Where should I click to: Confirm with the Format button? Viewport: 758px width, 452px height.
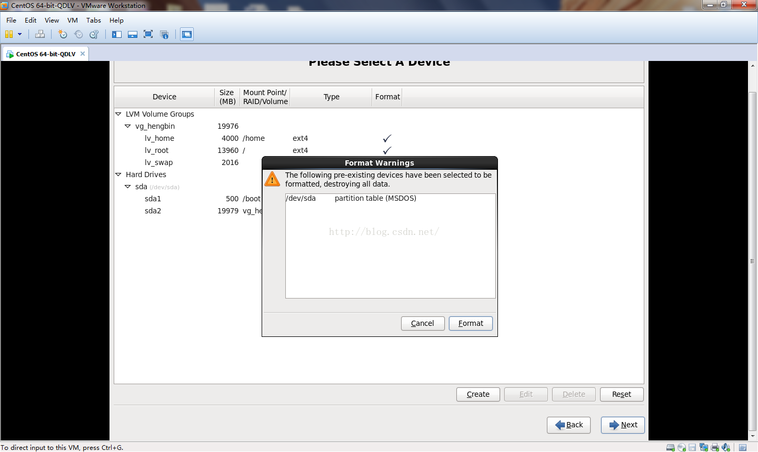471,323
